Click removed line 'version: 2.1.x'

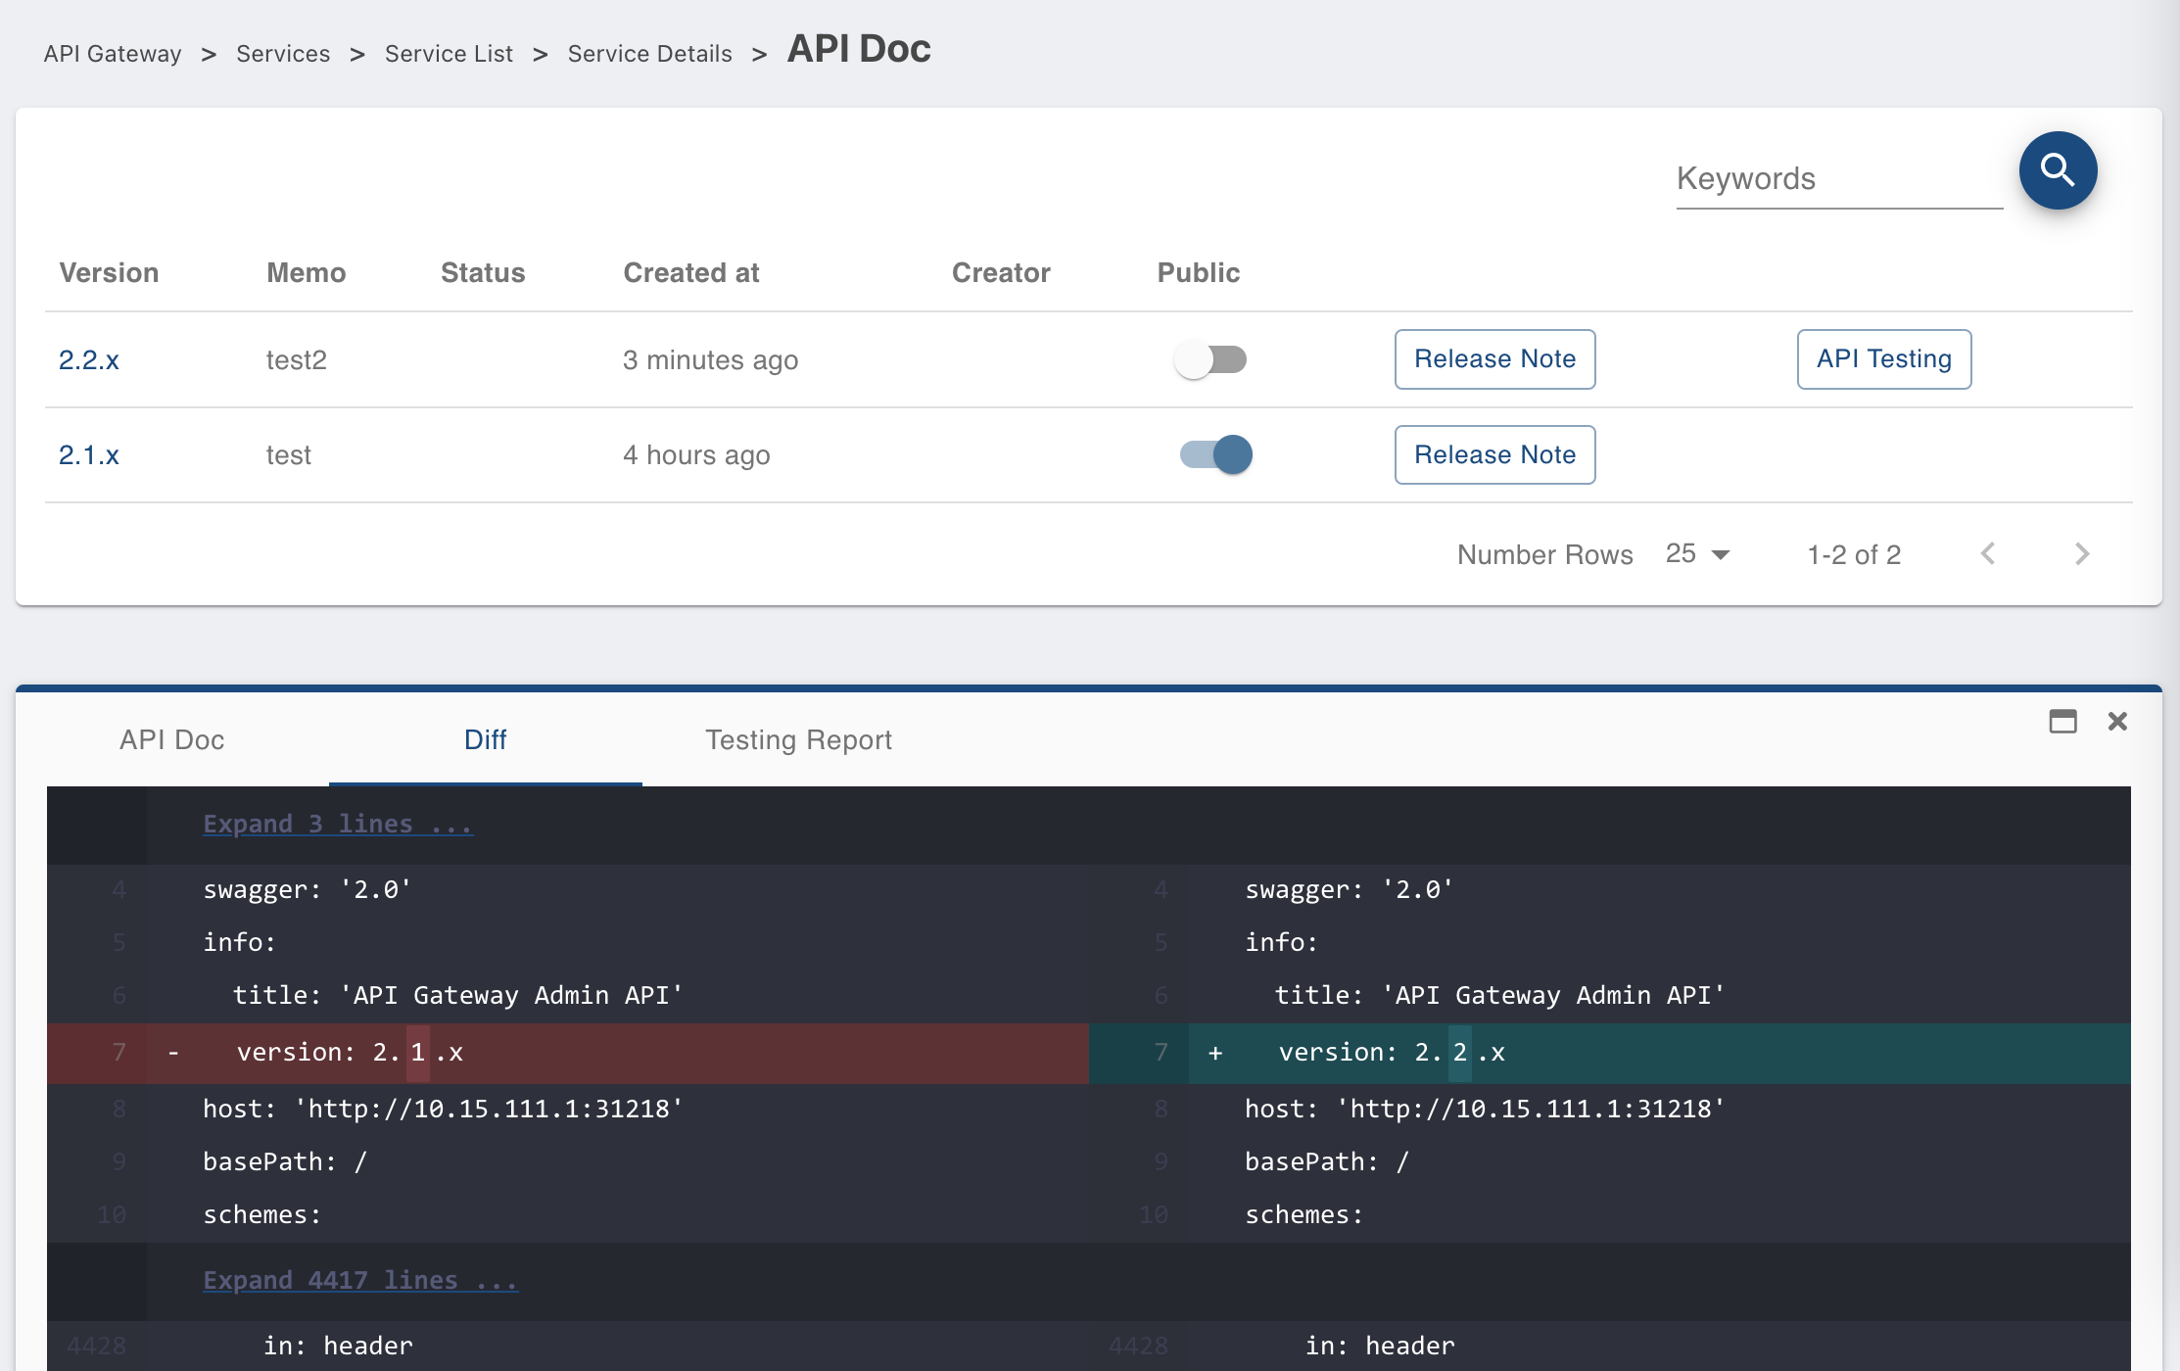pyautogui.click(x=568, y=1053)
